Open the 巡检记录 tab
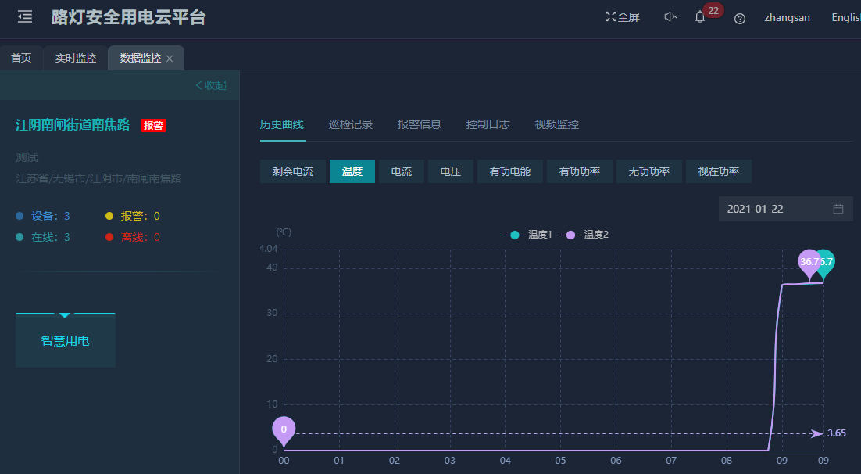This screenshot has height=474, width=861. click(351, 124)
